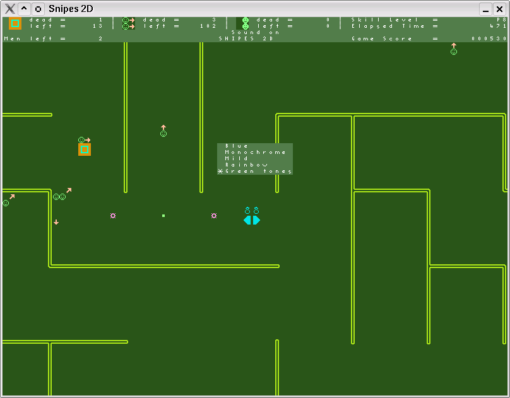Close the Snipes 2D window
This screenshot has height=398, width=510.
(500, 9)
